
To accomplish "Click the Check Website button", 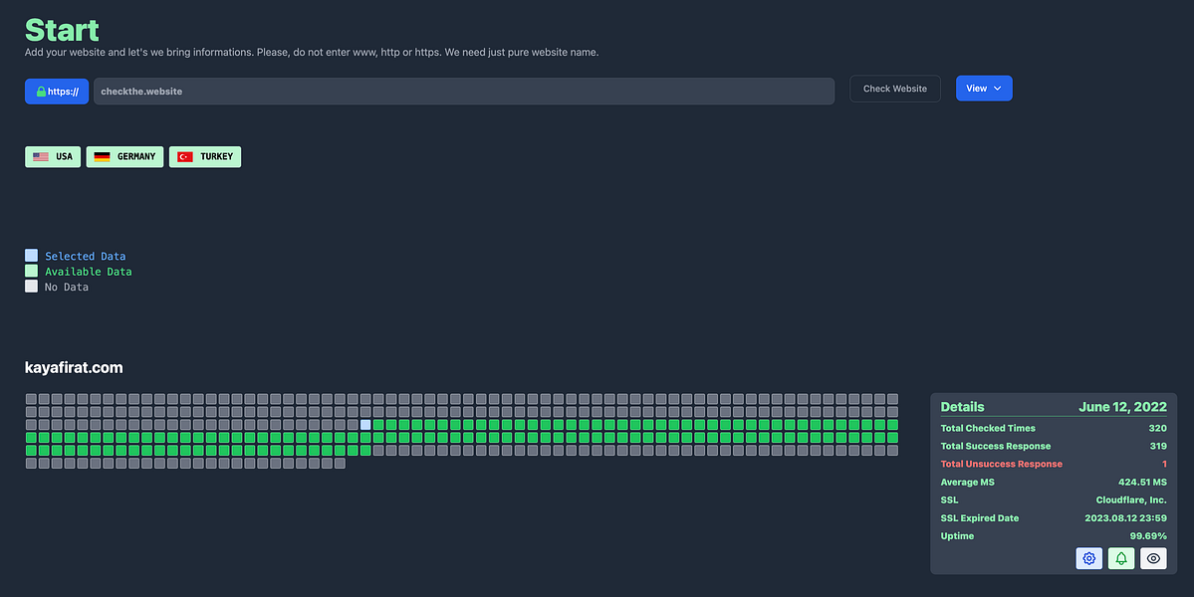I will tap(894, 89).
